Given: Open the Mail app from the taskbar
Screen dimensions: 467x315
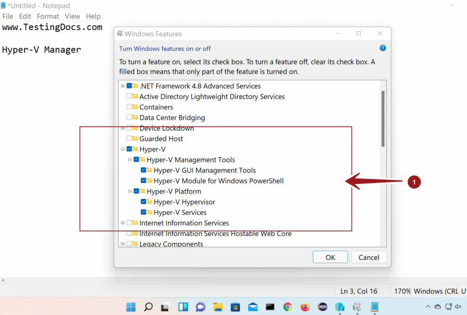Looking at the screenshot, I should tap(253, 307).
